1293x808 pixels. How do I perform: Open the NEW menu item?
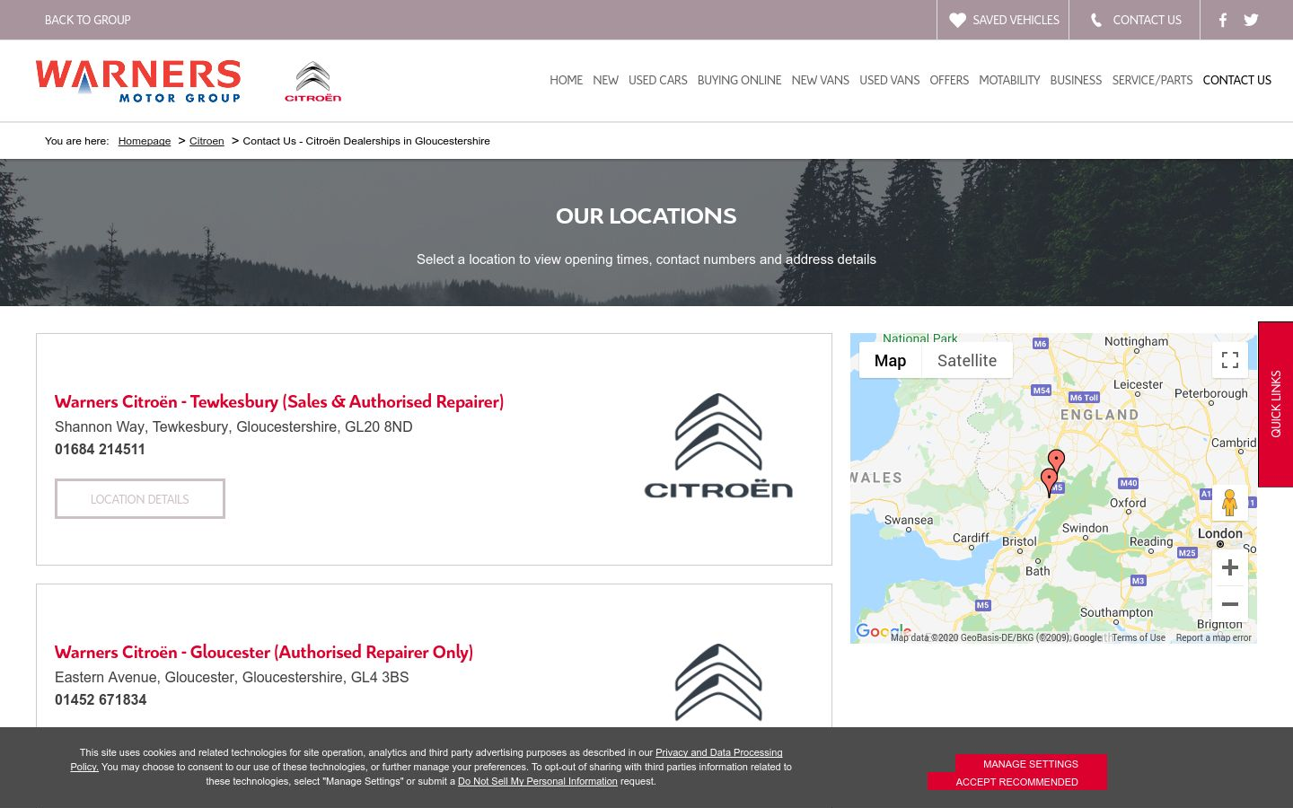[605, 80]
